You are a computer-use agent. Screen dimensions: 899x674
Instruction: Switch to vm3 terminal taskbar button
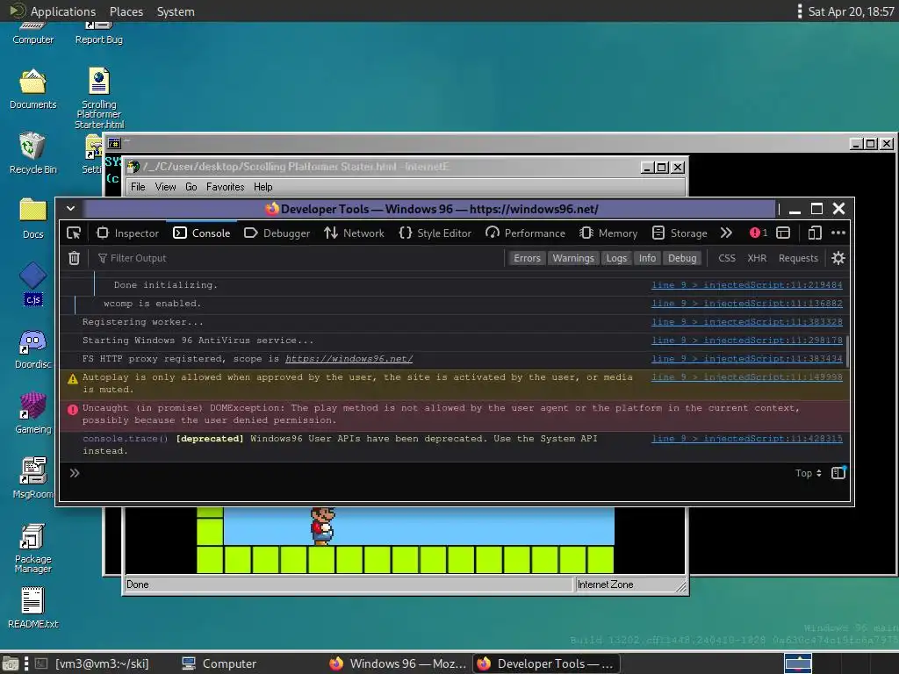pyautogui.click(x=91, y=663)
